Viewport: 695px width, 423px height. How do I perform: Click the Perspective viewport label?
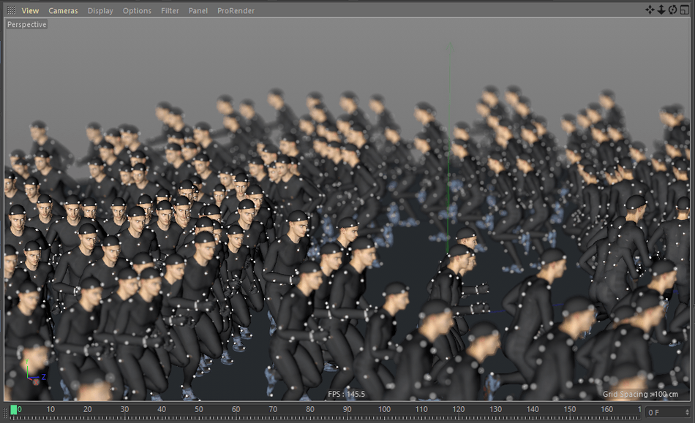(x=26, y=24)
